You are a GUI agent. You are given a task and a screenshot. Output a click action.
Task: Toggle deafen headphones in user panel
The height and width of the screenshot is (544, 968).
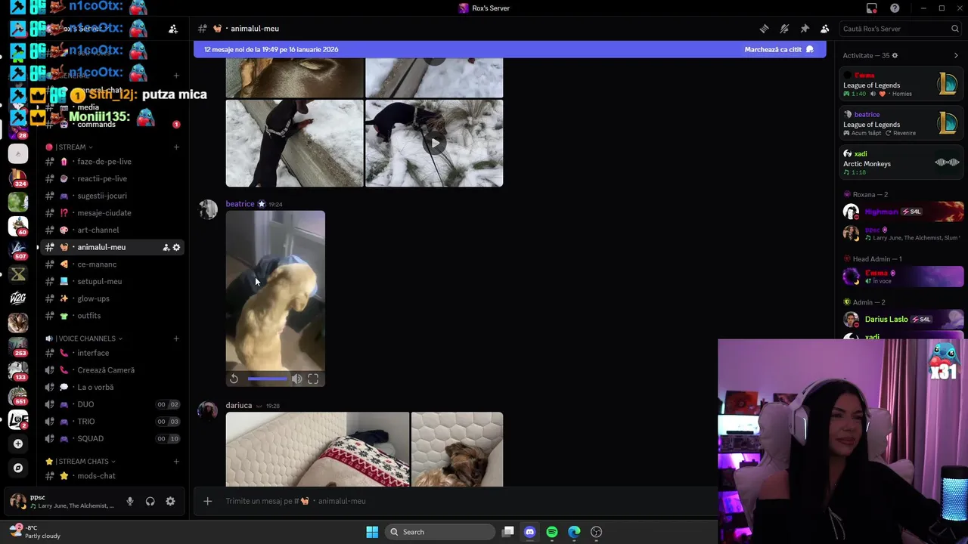pos(150,501)
